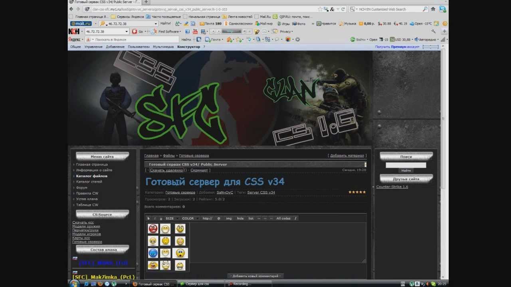This screenshot has height=287, width=511.
Task: Click 'Готовые сервера' breadcrumb link
Action: 194,155
